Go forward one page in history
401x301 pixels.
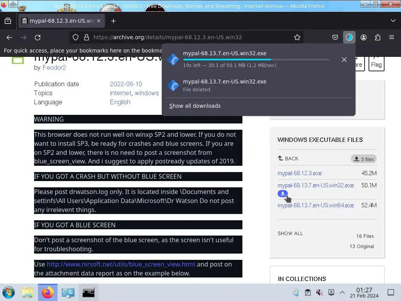pyautogui.click(x=23, y=37)
